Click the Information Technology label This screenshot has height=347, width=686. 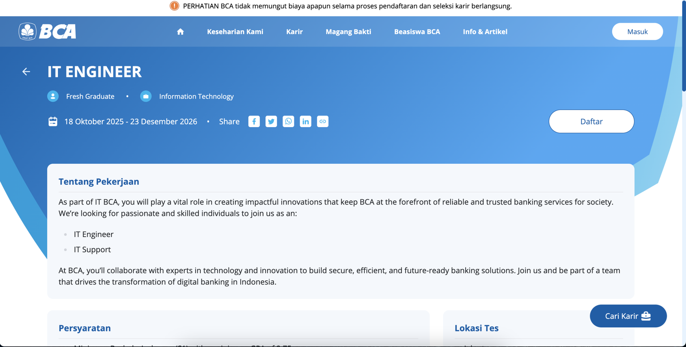[196, 97]
